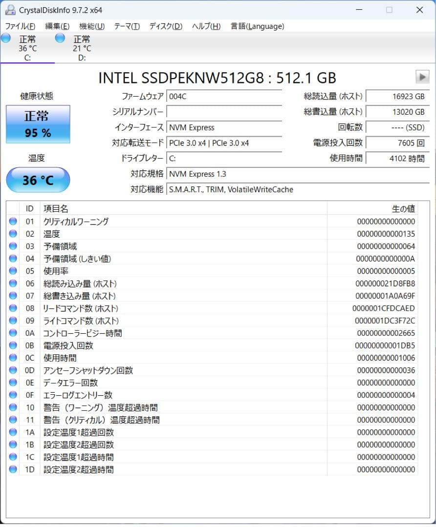Click the 項目名 column header
Screen dimensions: 436x527
183,209
